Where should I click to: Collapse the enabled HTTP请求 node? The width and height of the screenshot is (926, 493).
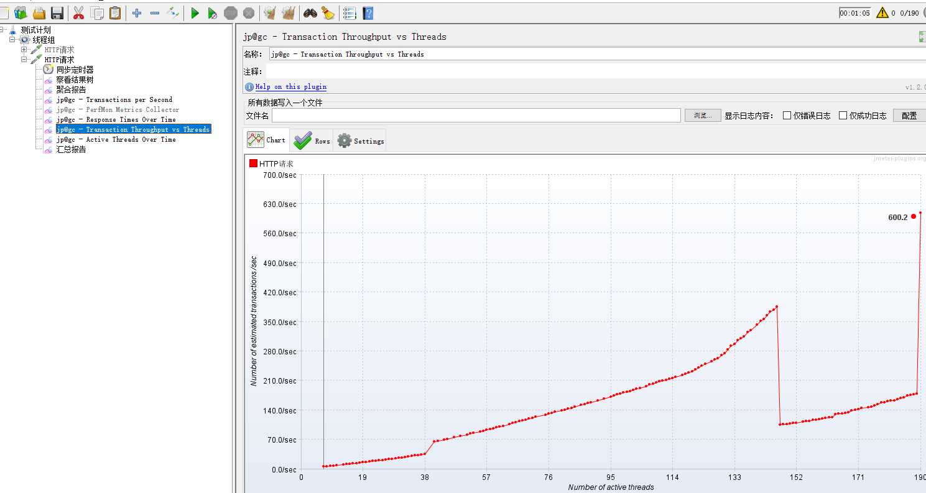[x=24, y=60]
